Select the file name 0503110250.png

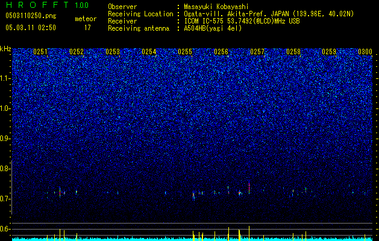coord(31,16)
